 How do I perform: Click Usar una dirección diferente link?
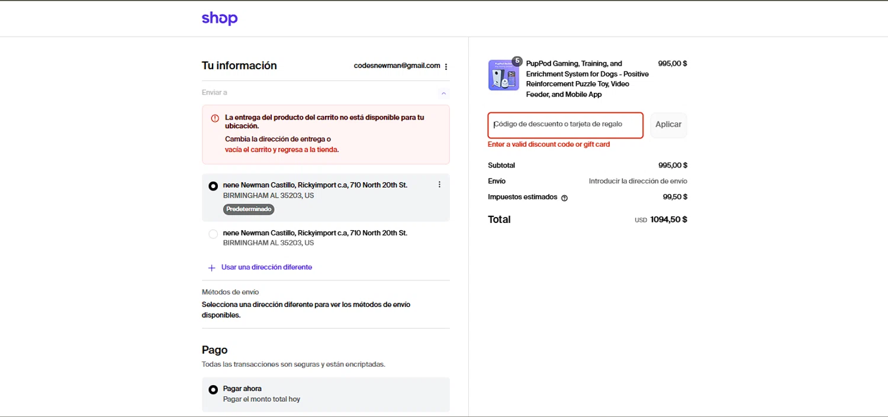click(x=266, y=267)
